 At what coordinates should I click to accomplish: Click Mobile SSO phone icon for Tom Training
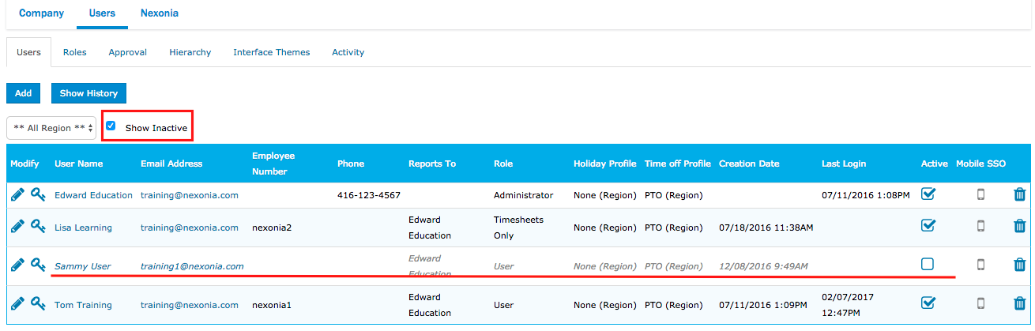point(981,303)
